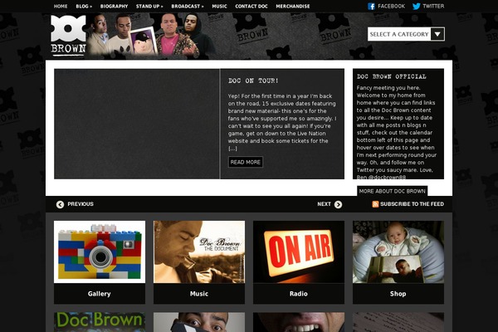This screenshot has width=498, height=332.
Task: Click the Previous arrow icon
Action: click(x=60, y=204)
